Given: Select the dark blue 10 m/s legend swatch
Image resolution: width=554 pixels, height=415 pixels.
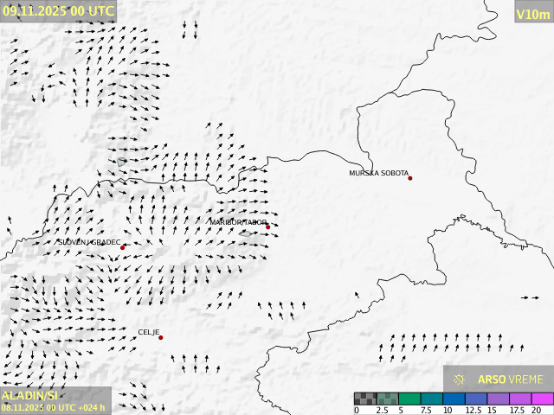Looking at the screenshot, I should point(454,399).
